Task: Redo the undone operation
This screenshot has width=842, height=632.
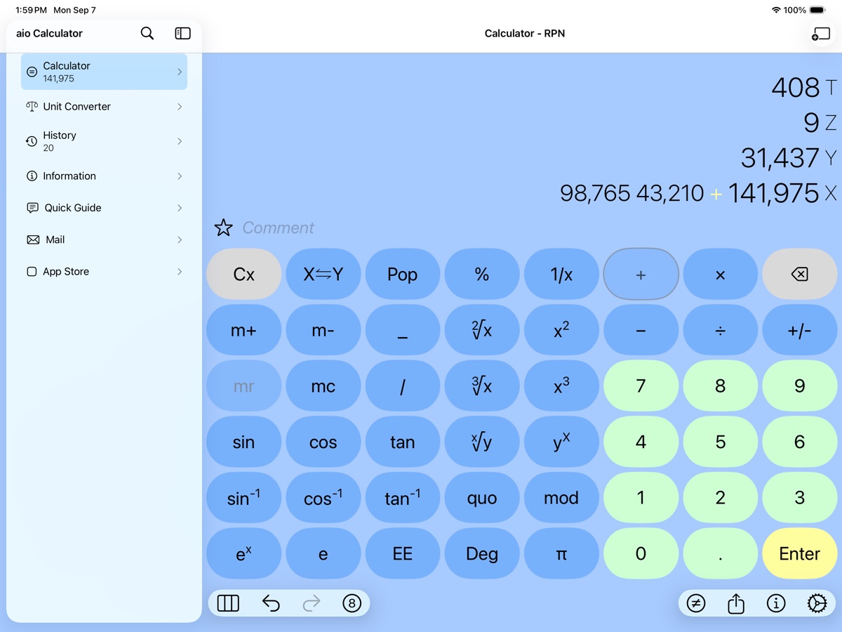Action: click(312, 603)
